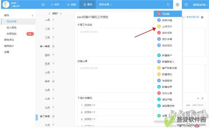Open 报告统计 in the sidebar

click(x=9, y=46)
